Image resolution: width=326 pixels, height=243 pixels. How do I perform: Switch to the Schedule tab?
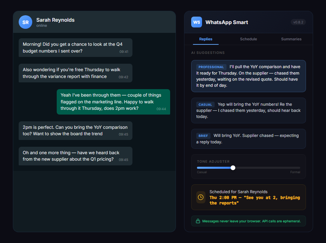tap(248, 39)
